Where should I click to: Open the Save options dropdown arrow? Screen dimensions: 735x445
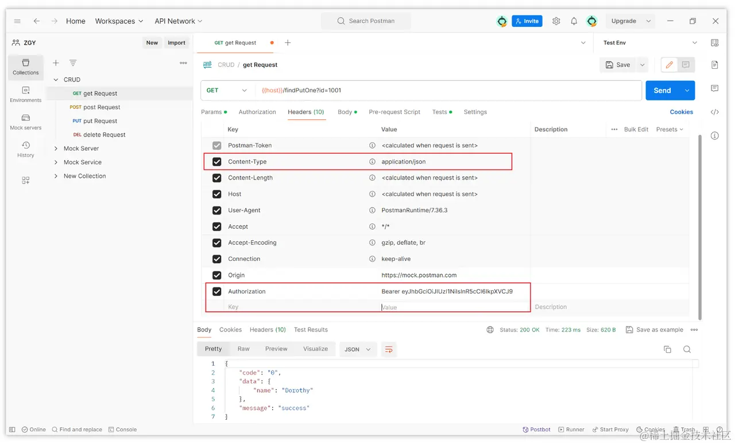coord(643,65)
